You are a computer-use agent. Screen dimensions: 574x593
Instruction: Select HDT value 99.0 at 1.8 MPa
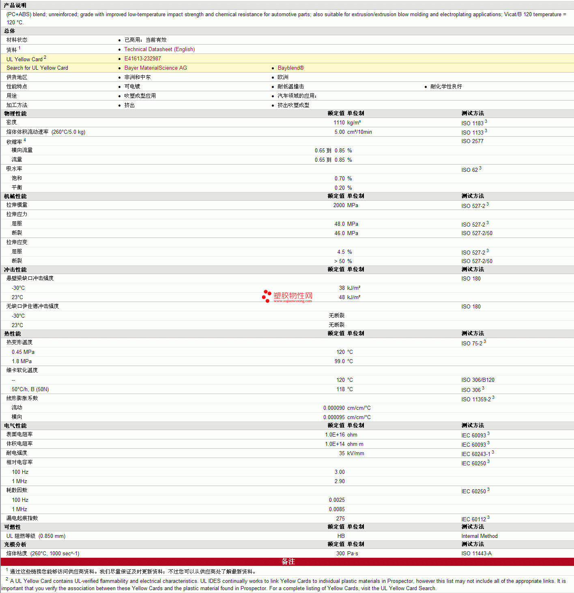(340, 361)
